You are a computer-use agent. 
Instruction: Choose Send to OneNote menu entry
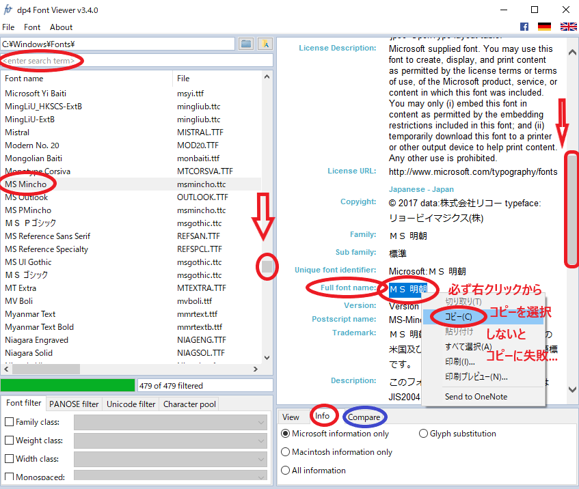tap(483, 396)
